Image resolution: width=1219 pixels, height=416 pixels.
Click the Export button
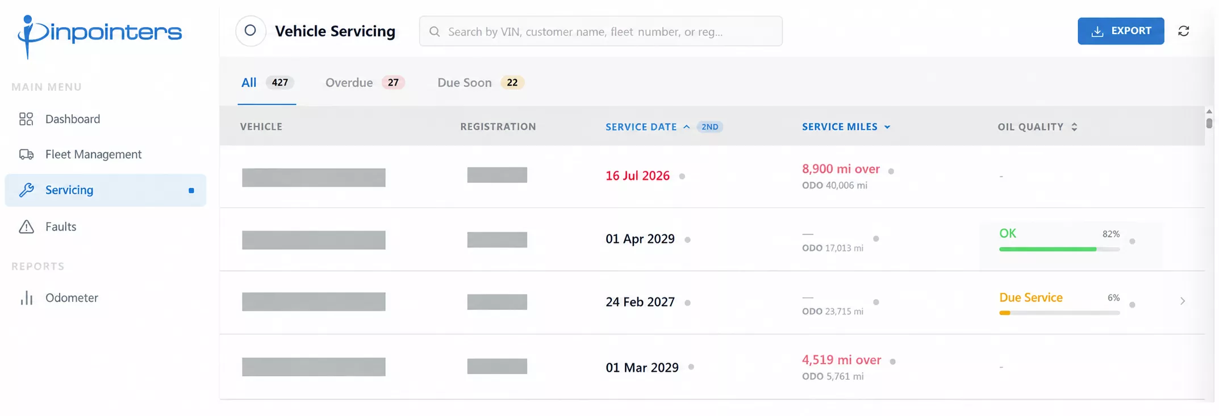click(1121, 31)
